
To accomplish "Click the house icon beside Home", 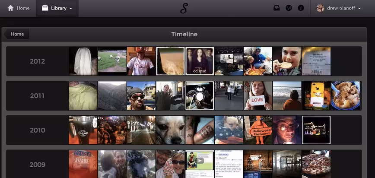I will tap(10, 8).
